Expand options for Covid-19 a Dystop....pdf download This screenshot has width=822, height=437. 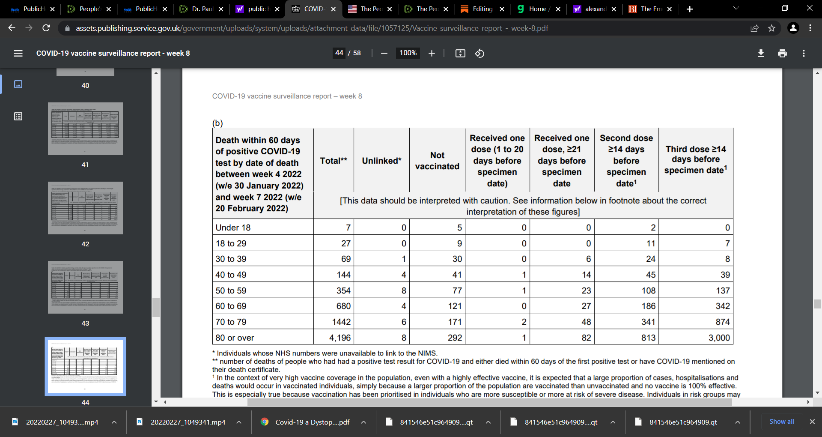tap(363, 422)
